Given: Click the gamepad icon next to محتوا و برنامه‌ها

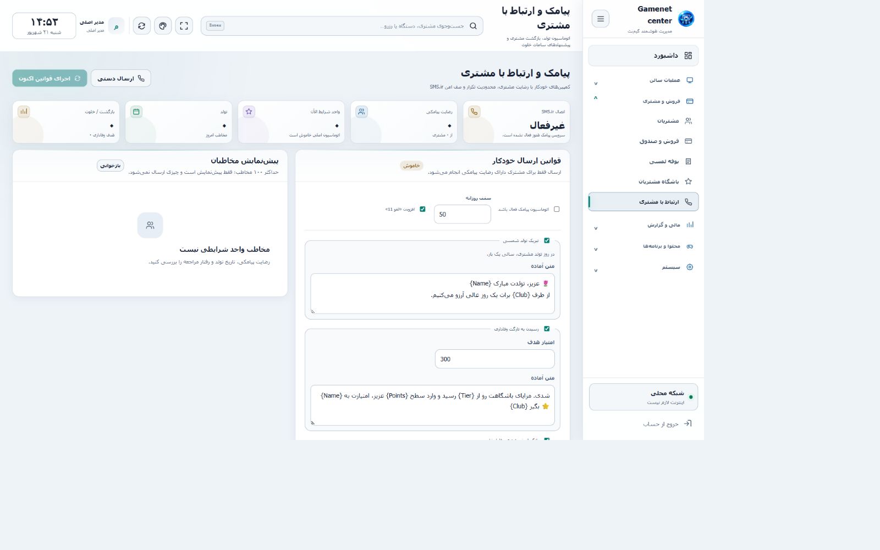Looking at the screenshot, I should pos(690,246).
